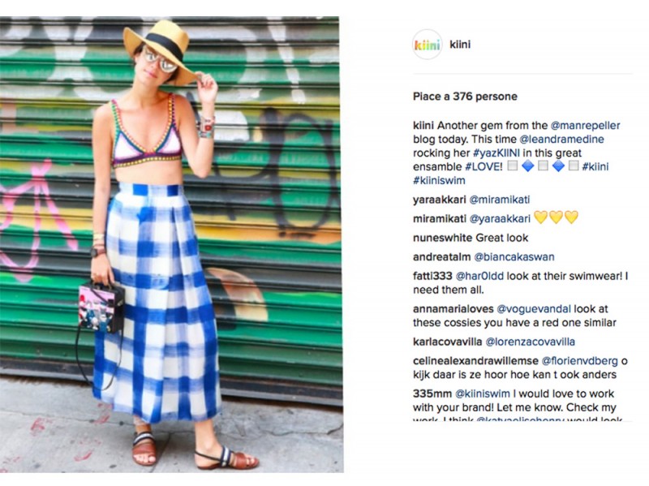The width and height of the screenshot is (649, 486).
Task: Open the @har0ldd mention in fatti333's comment
Action: [479, 276]
